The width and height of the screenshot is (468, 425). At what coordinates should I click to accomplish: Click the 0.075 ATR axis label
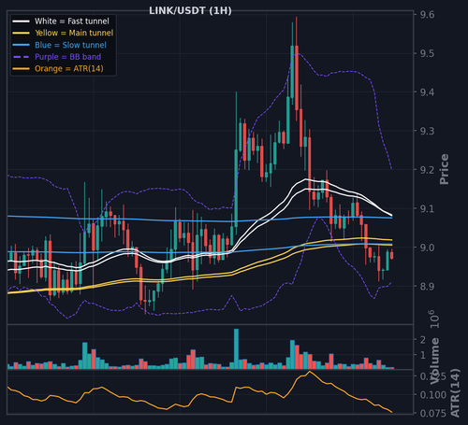click(x=433, y=413)
